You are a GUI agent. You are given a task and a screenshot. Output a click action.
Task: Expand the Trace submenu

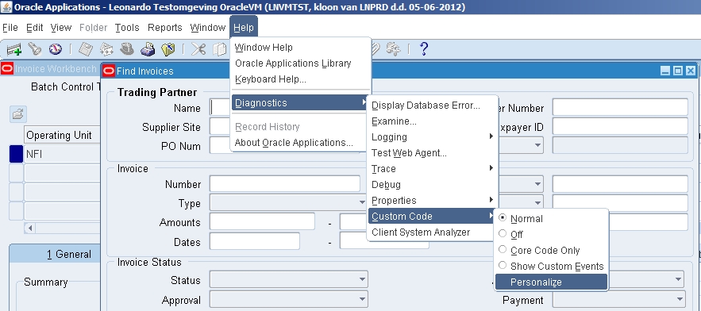433,169
